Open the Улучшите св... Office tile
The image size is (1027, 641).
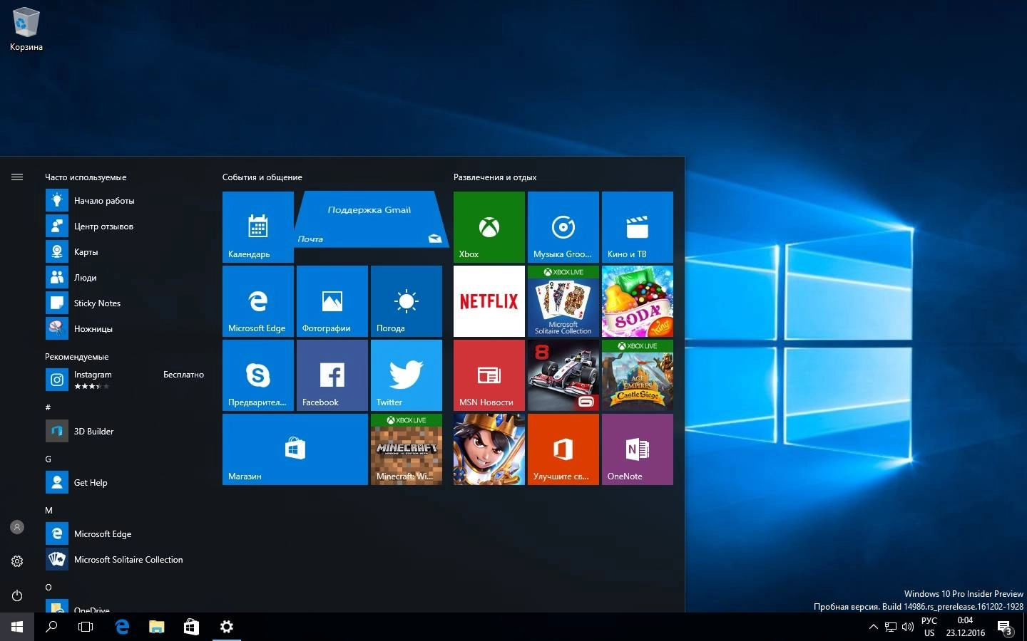(x=563, y=449)
